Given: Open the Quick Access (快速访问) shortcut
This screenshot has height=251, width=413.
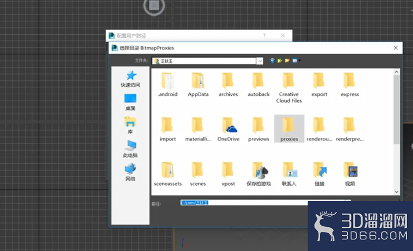Looking at the screenshot, I should [x=131, y=79].
